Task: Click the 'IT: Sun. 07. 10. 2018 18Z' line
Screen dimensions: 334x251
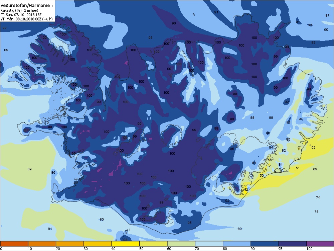Action: (21, 15)
